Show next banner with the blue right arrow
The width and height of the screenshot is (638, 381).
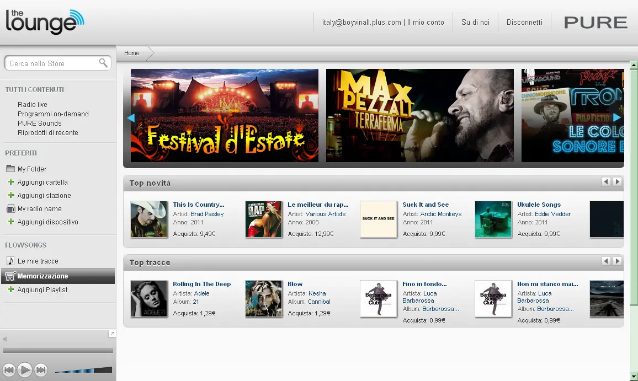[x=617, y=117]
